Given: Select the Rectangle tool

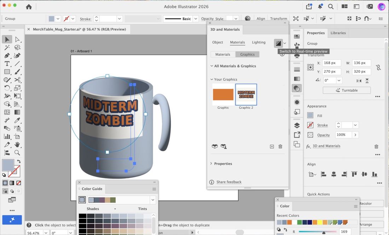Looking at the screenshot, I should point(7,72).
